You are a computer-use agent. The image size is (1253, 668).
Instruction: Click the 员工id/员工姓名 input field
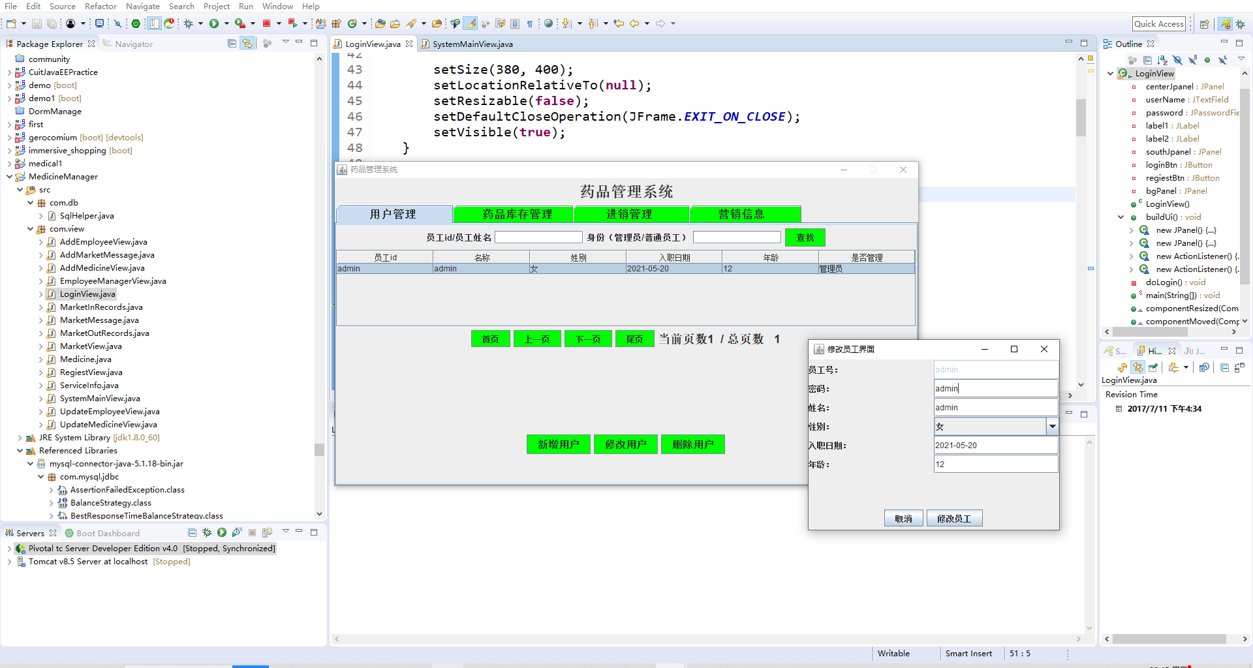tap(538, 237)
